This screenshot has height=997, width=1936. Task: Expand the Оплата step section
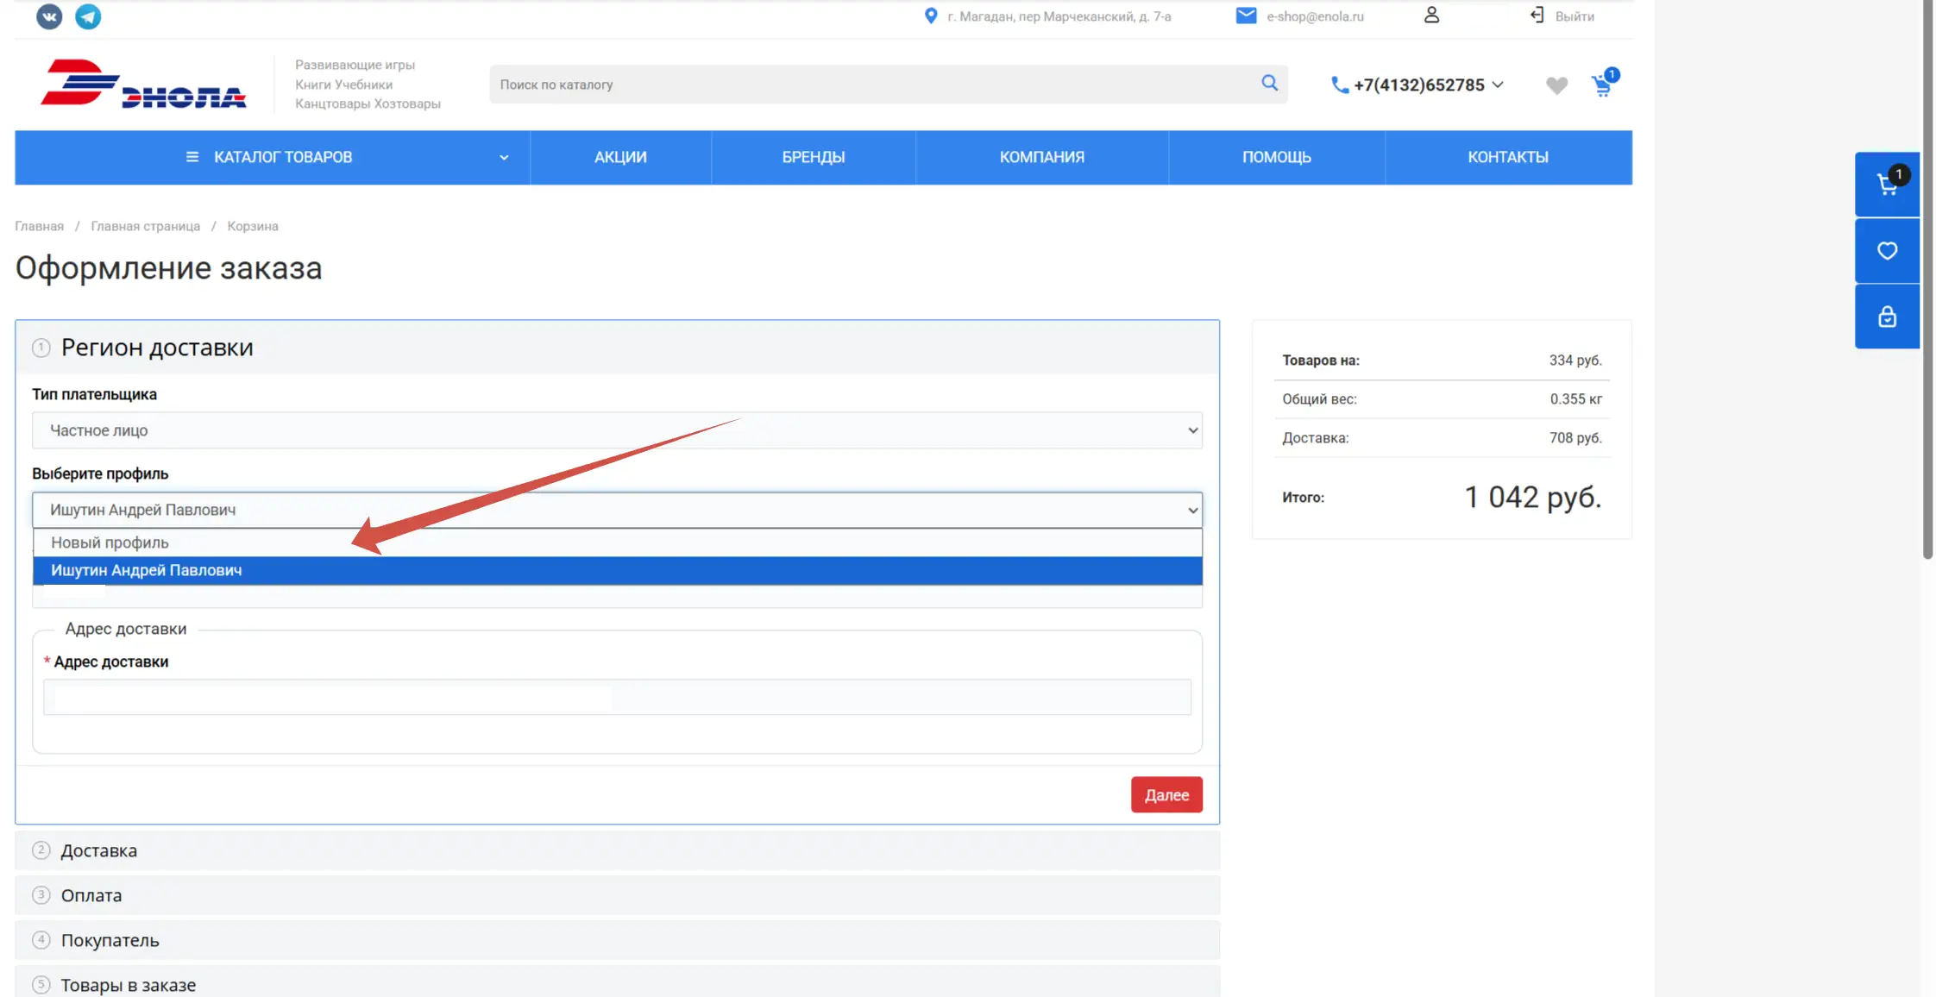91,895
